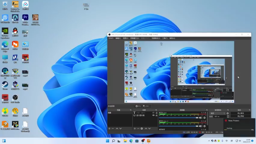This screenshot has width=256, height=144.
Task: Adjust first mixer channel volume slider
Action: click(x=179, y=118)
